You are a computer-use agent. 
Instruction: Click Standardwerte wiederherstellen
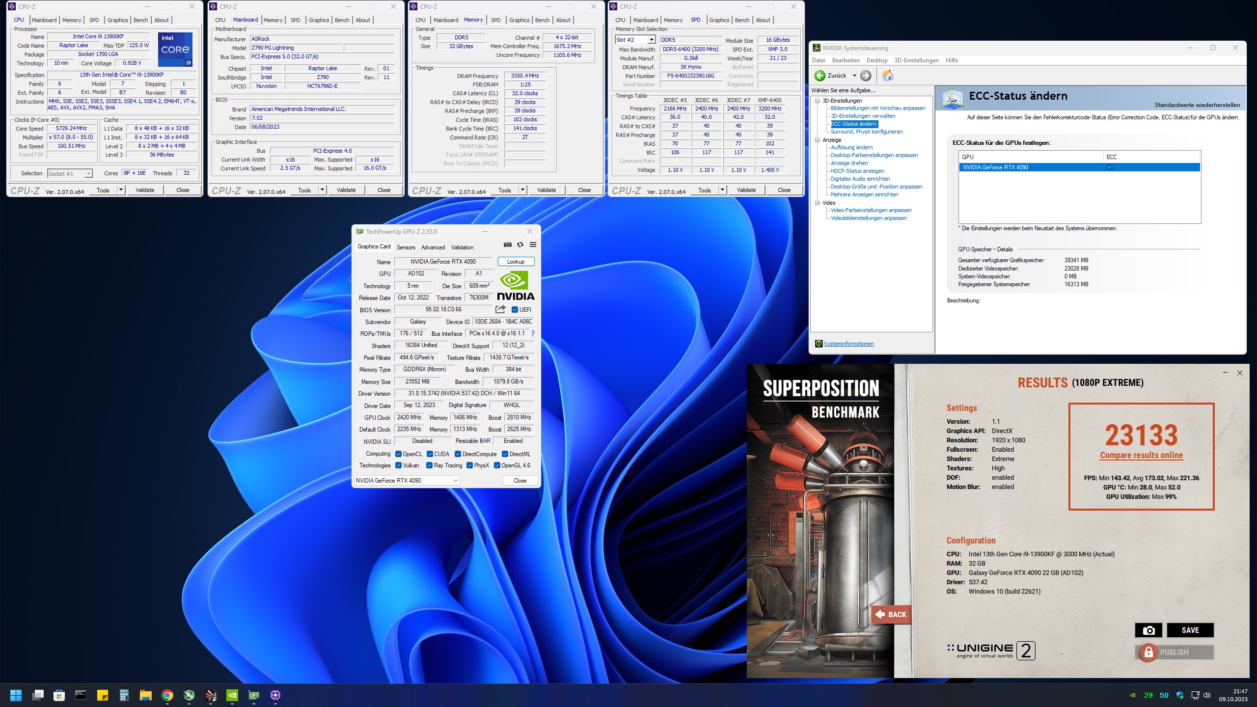pyautogui.click(x=1197, y=105)
